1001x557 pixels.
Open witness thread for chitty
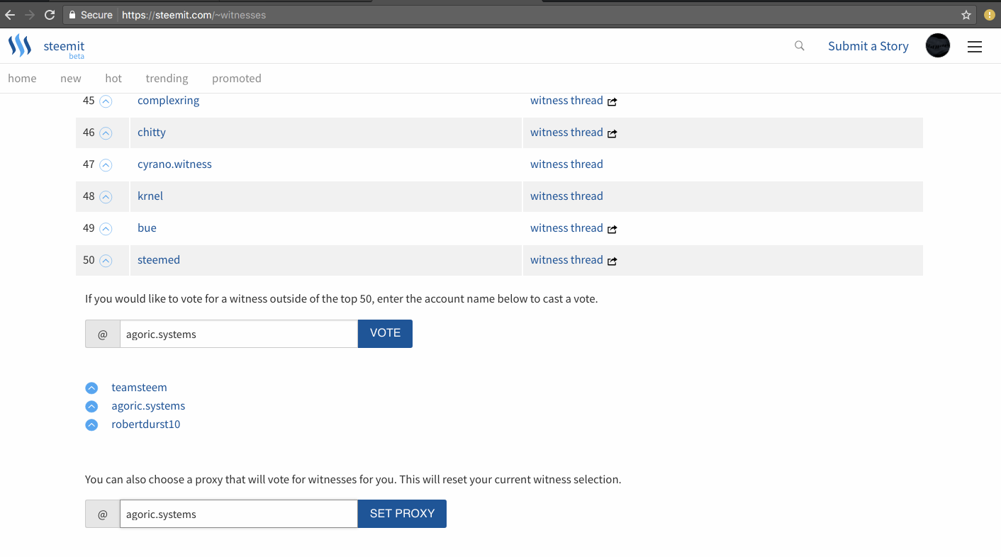566,132
